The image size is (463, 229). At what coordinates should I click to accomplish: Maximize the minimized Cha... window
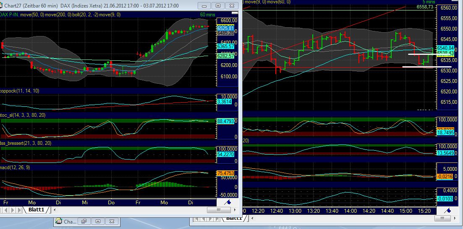98,221
